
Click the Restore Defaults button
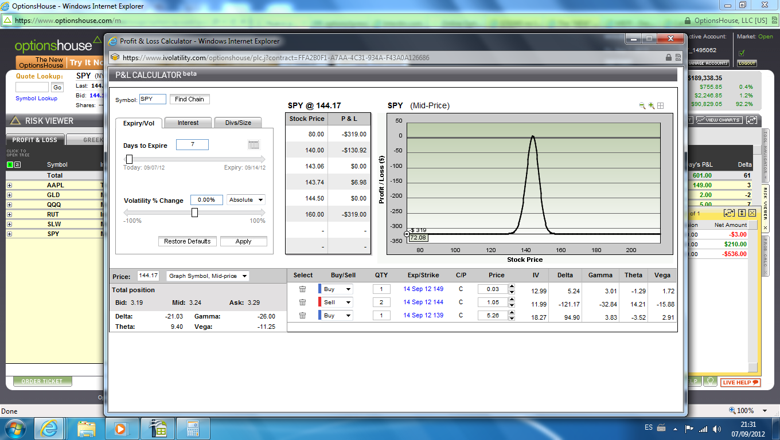pos(187,241)
